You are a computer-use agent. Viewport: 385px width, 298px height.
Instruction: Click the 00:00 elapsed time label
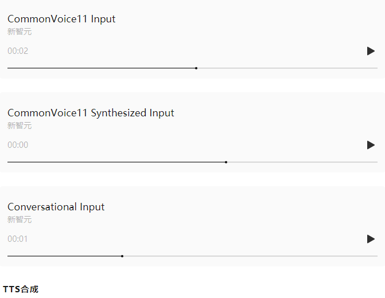pyautogui.click(x=18, y=145)
